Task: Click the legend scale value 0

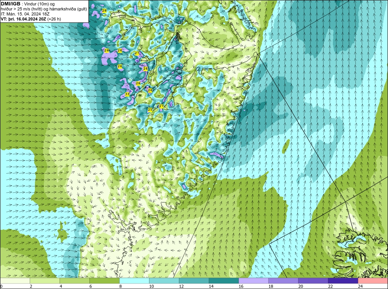Action: click(2, 286)
